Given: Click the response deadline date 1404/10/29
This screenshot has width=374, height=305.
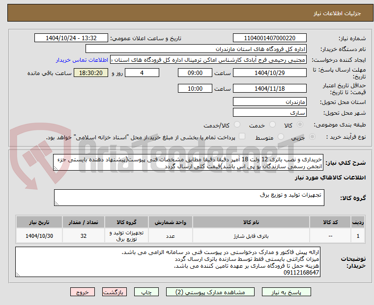Looking at the screenshot, I should point(269,73).
